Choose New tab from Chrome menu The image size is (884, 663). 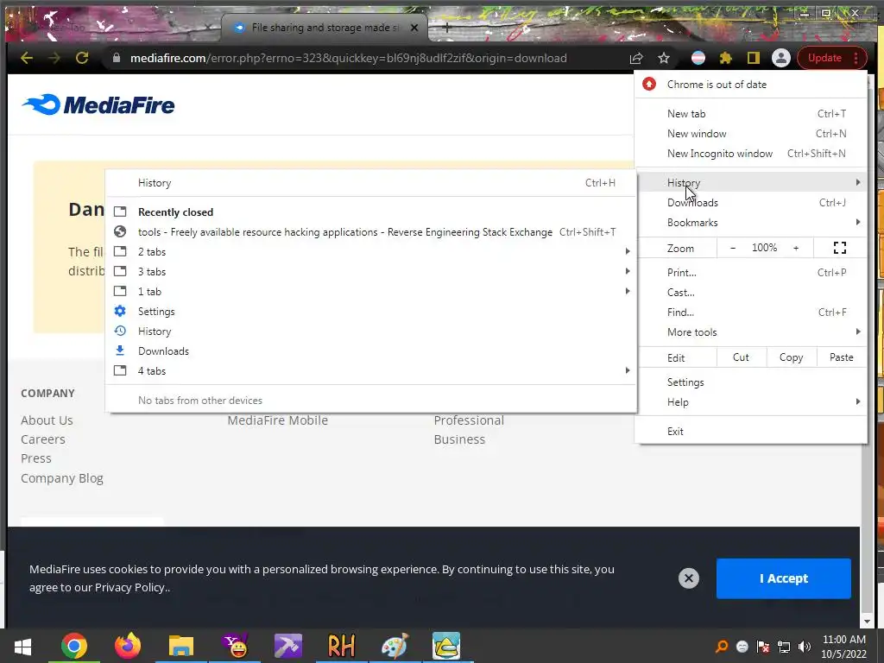(x=751, y=114)
